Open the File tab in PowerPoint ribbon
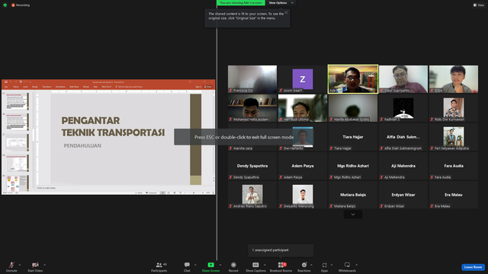 click(x=6, y=87)
